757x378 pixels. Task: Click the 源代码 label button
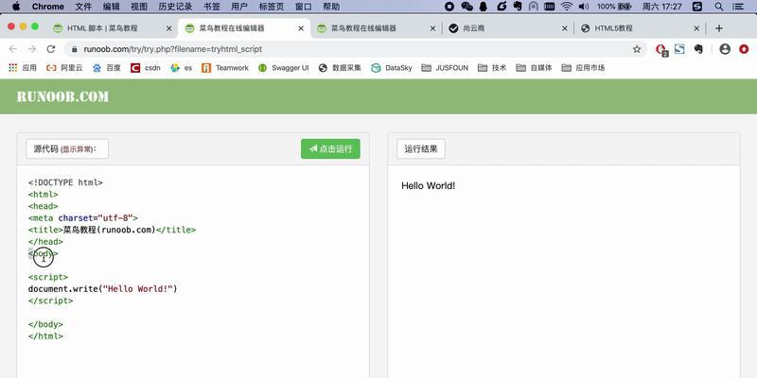click(67, 149)
